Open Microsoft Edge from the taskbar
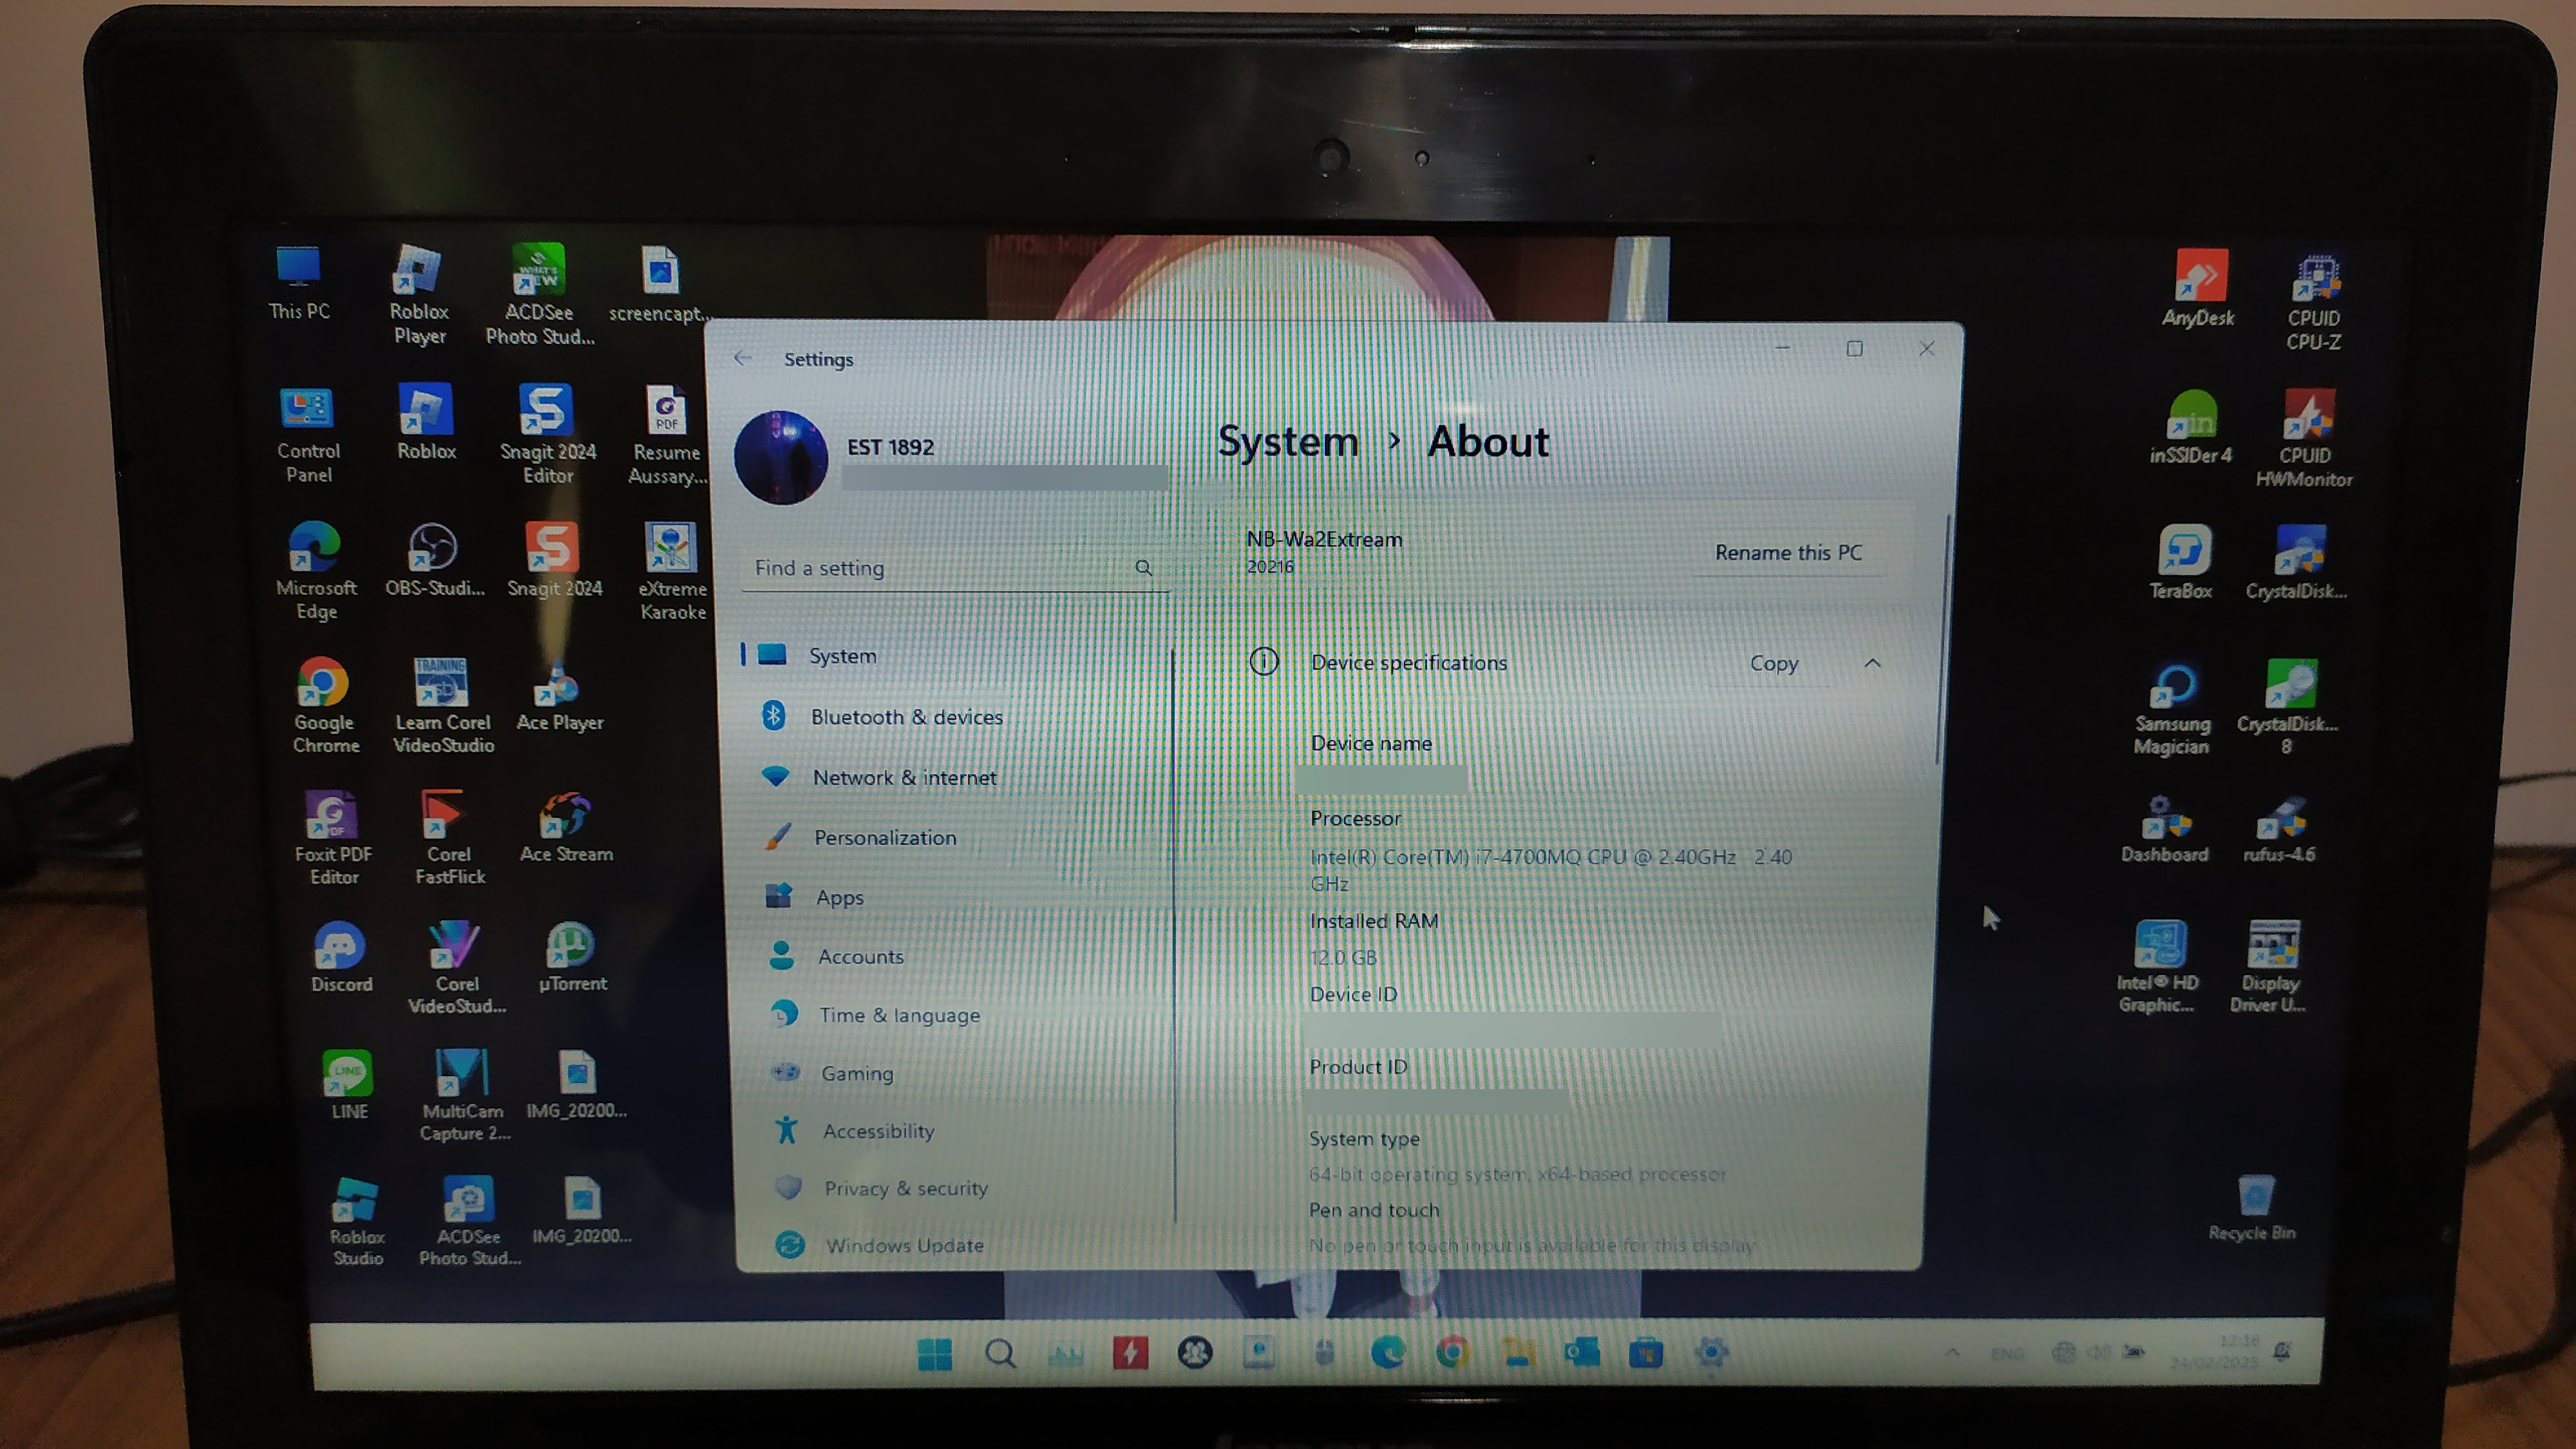 1387,1353
